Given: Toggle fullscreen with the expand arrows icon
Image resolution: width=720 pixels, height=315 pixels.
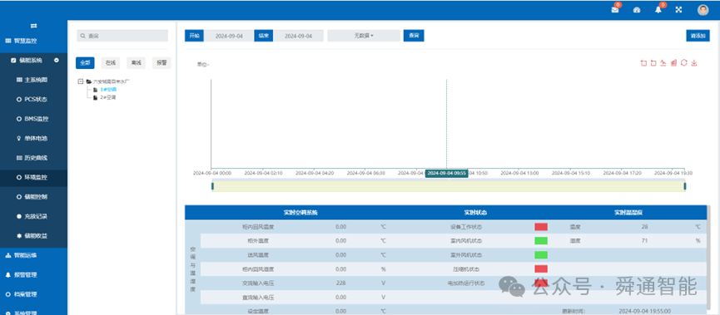Looking at the screenshot, I should point(678,10).
